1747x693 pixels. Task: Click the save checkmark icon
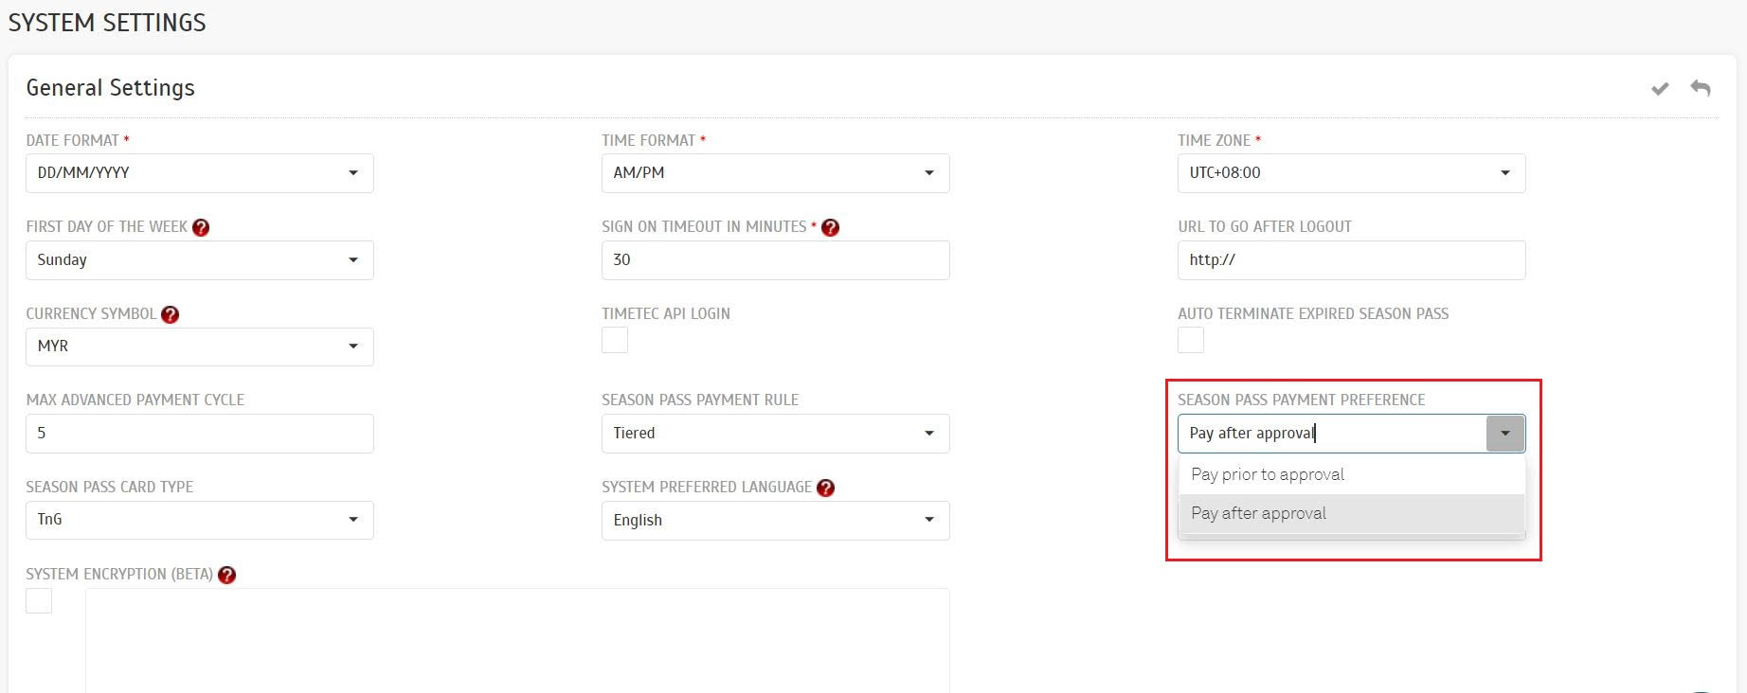1660,89
